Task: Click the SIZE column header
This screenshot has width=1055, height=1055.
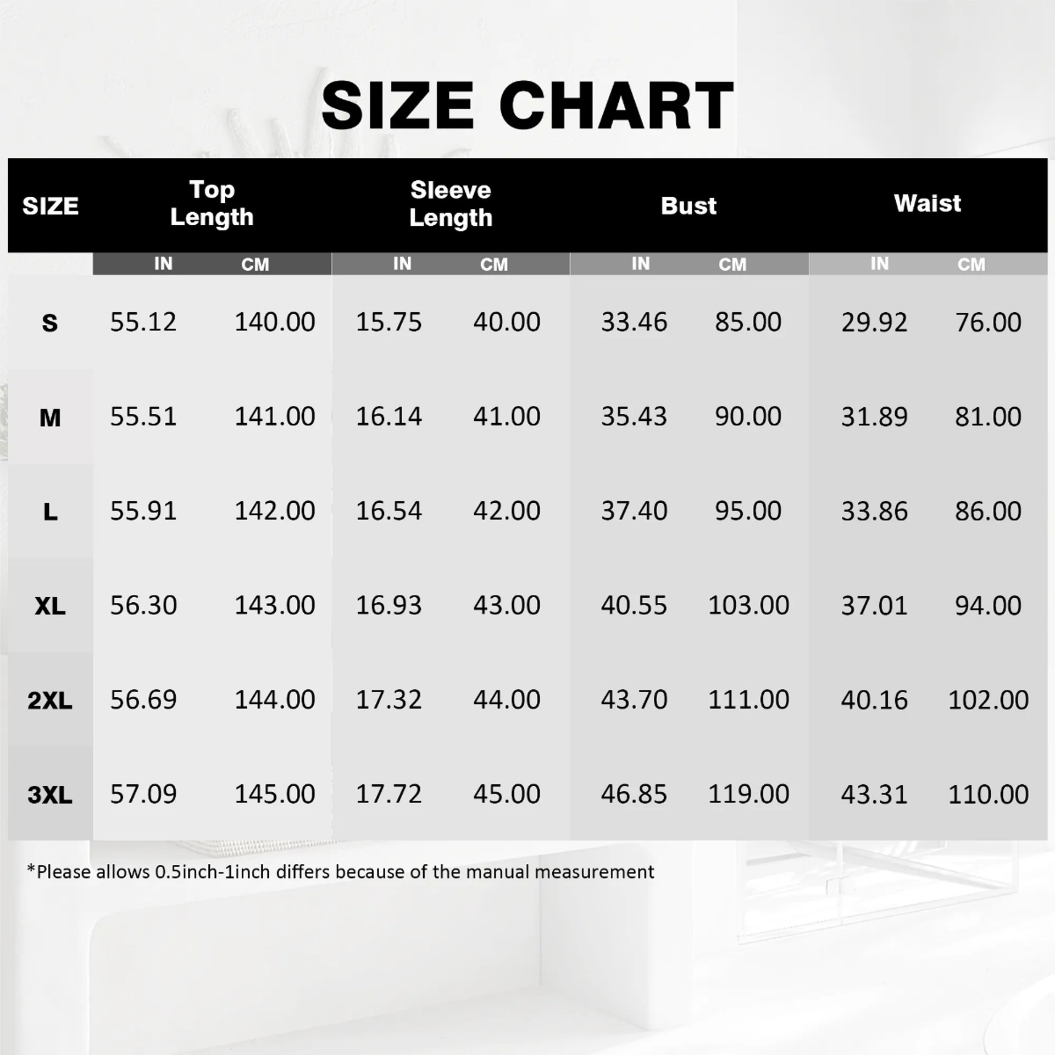Action: (50, 206)
